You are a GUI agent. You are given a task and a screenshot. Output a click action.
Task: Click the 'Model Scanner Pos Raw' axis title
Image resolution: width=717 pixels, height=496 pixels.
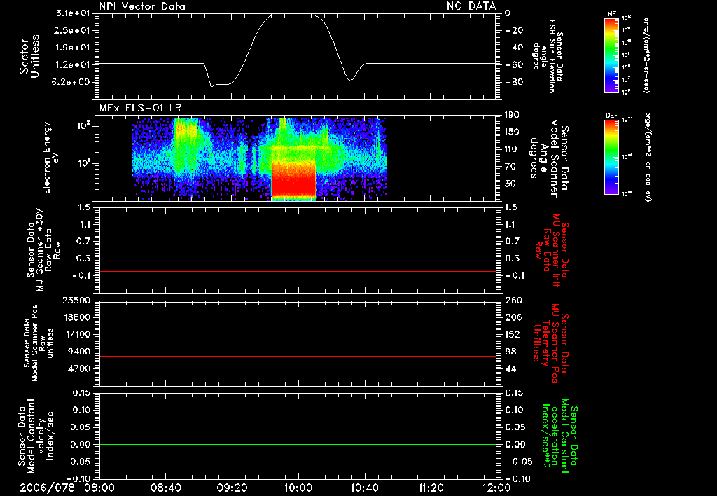[38, 343]
